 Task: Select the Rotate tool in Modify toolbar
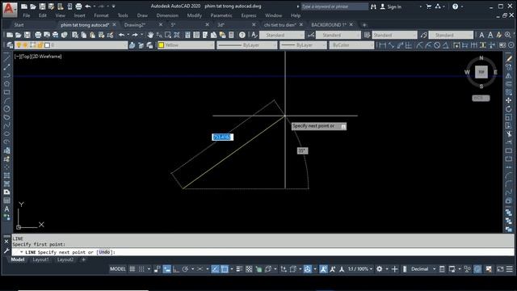pos(509,109)
